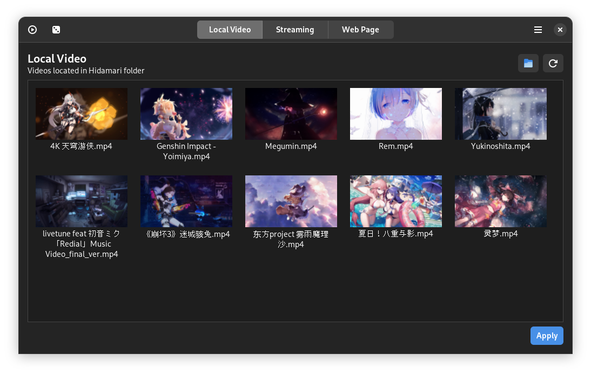
Task: Select the 《崩坏3》迷城骇兔.mp4 thumbnail
Action: click(186, 201)
